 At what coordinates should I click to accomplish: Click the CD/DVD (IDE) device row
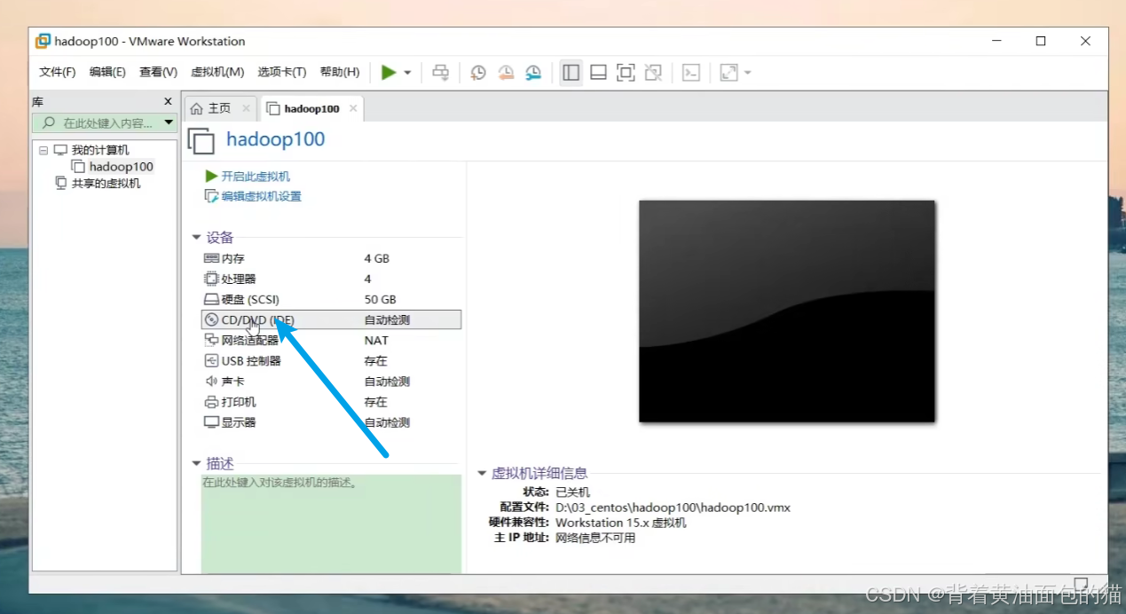(x=331, y=320)
